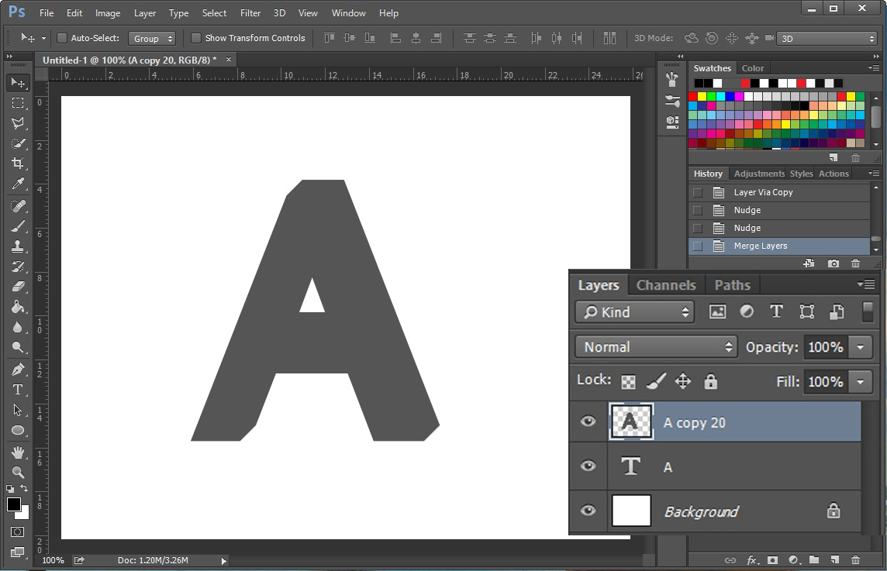Select the Dodge tool
Screen dimensions: 887x571
point(18,347)
